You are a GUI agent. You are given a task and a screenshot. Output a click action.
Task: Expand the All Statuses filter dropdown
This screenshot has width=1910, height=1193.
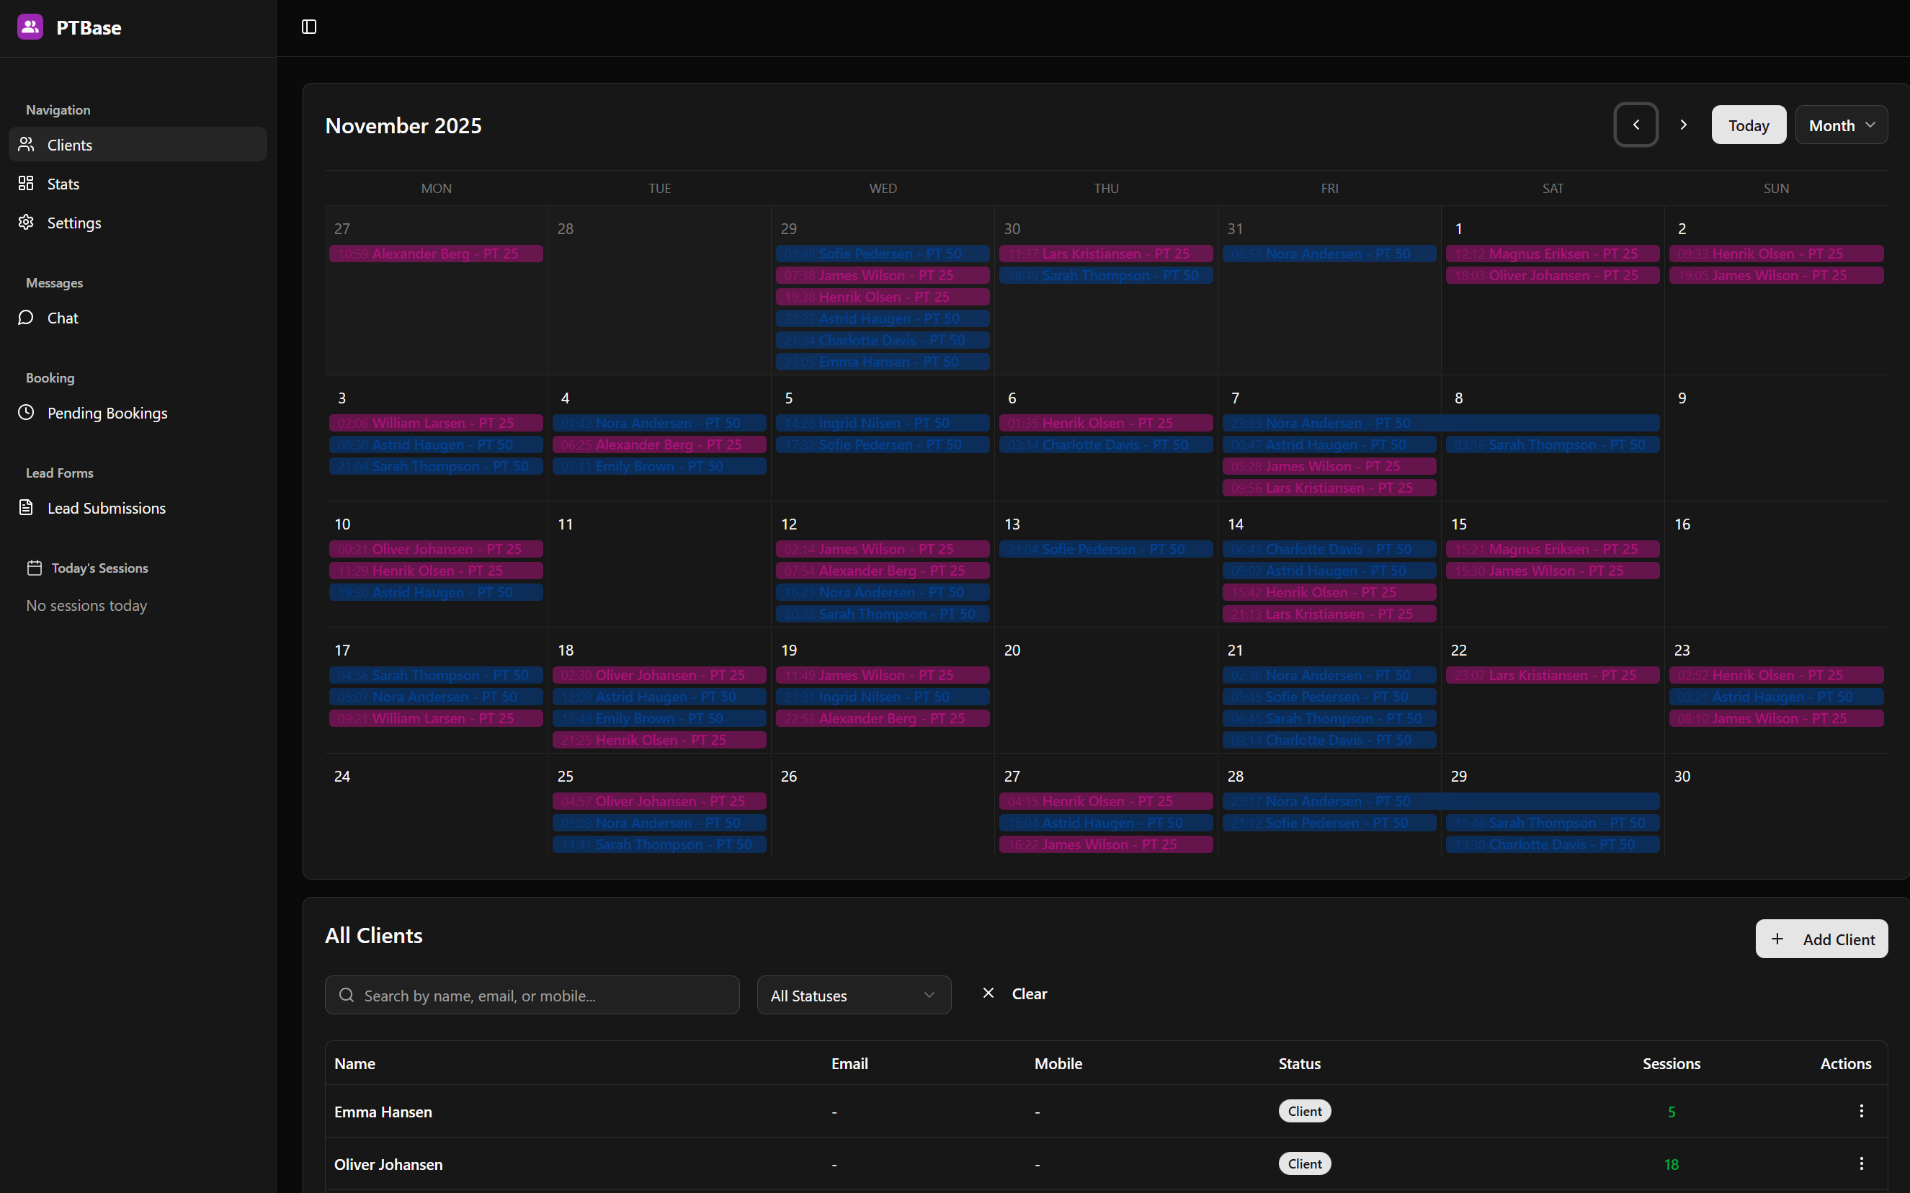853,995
